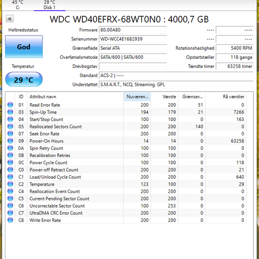The image size is (259, 259).
Task: Click the 29 °C temperature button
Action: [x=24, y=79]
